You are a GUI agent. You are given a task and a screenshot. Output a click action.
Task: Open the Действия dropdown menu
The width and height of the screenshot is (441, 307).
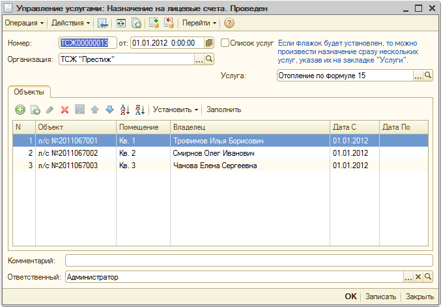coord(70,23)
